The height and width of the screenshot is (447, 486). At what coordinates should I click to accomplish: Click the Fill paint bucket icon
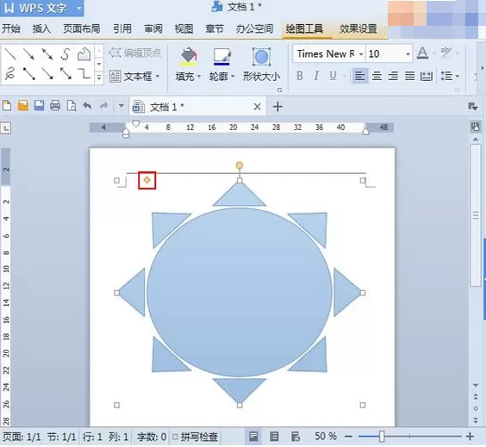coord(189,57)
